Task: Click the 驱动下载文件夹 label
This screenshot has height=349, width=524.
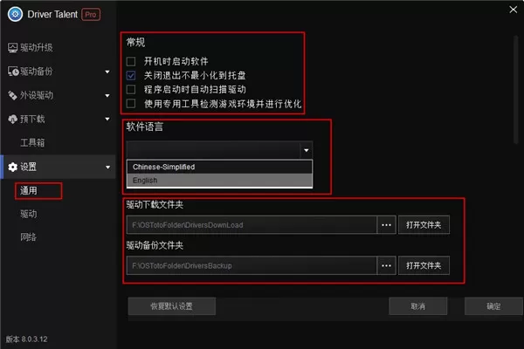Action: (x=155, y=205)
